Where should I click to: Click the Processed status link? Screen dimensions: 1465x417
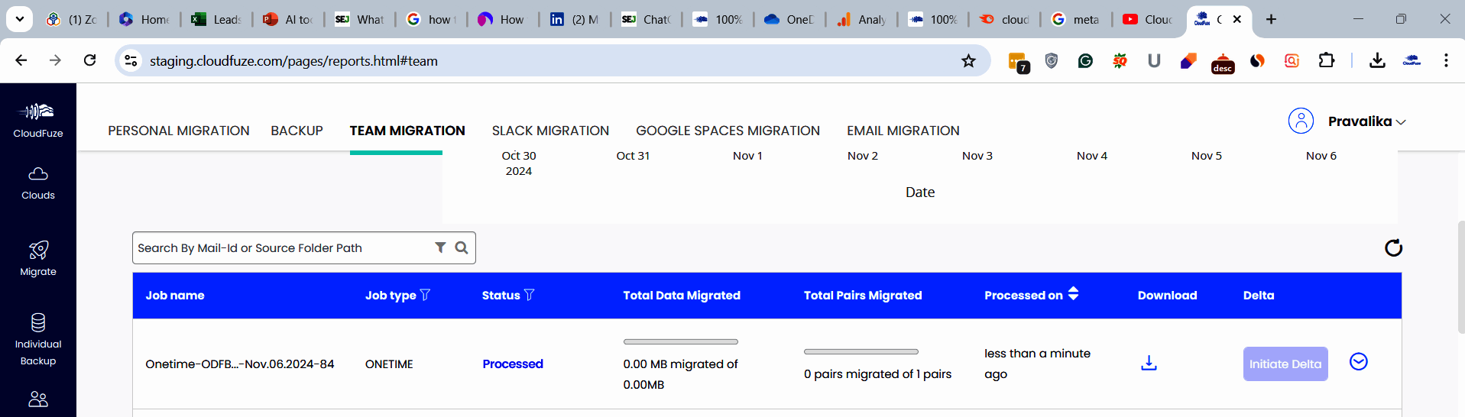512,364
